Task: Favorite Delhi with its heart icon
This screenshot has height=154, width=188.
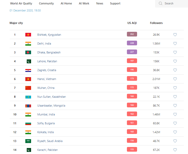Action: pyautogui.click(x=175, y=44)
